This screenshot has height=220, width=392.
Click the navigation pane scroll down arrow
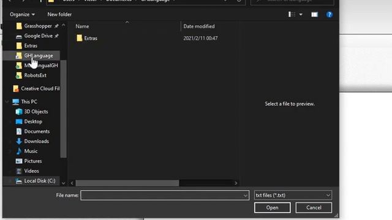(64, 183)
